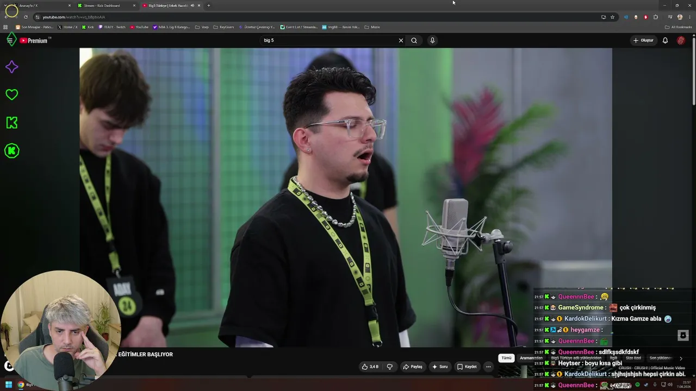Select the Tümü filter chip
696x391 pixels.
click(506, 358)
